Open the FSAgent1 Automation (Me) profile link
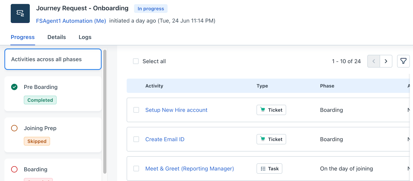 coord(71,21)
